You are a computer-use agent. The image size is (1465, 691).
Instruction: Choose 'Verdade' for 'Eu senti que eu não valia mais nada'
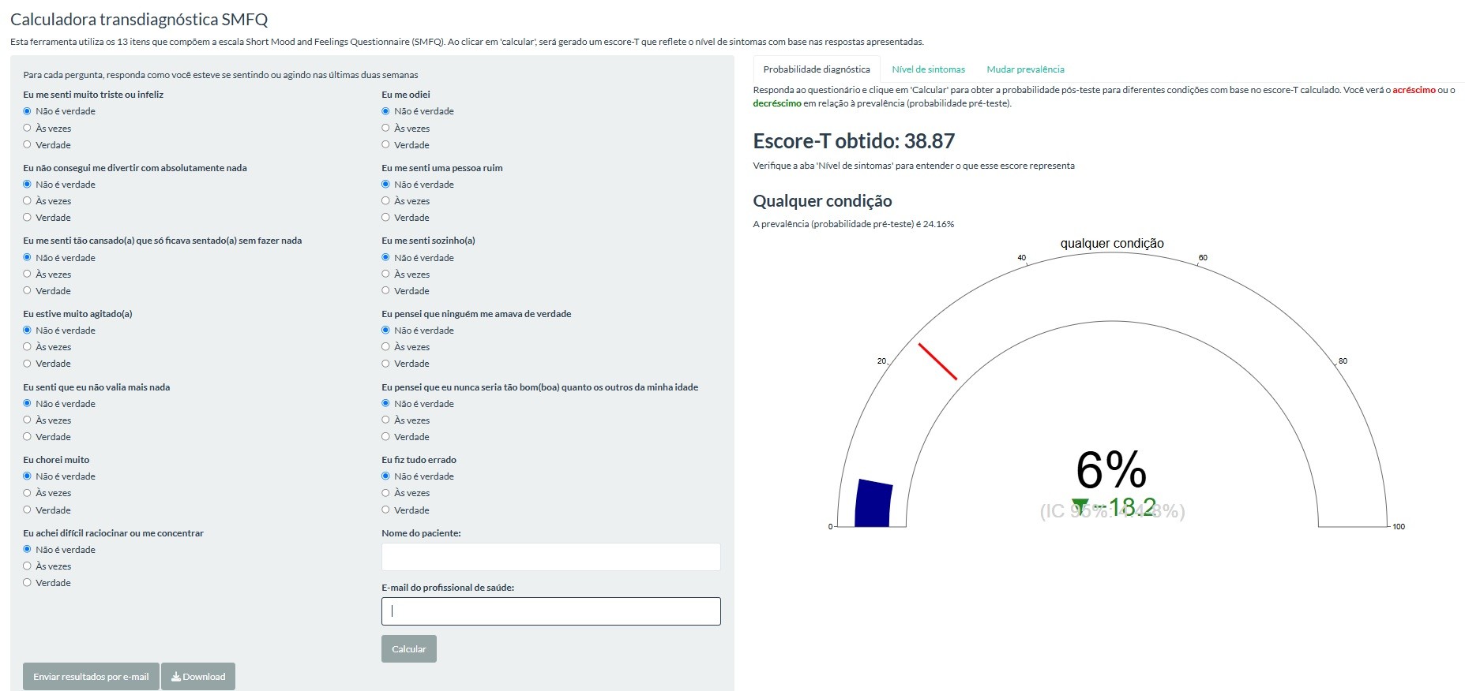28,436
